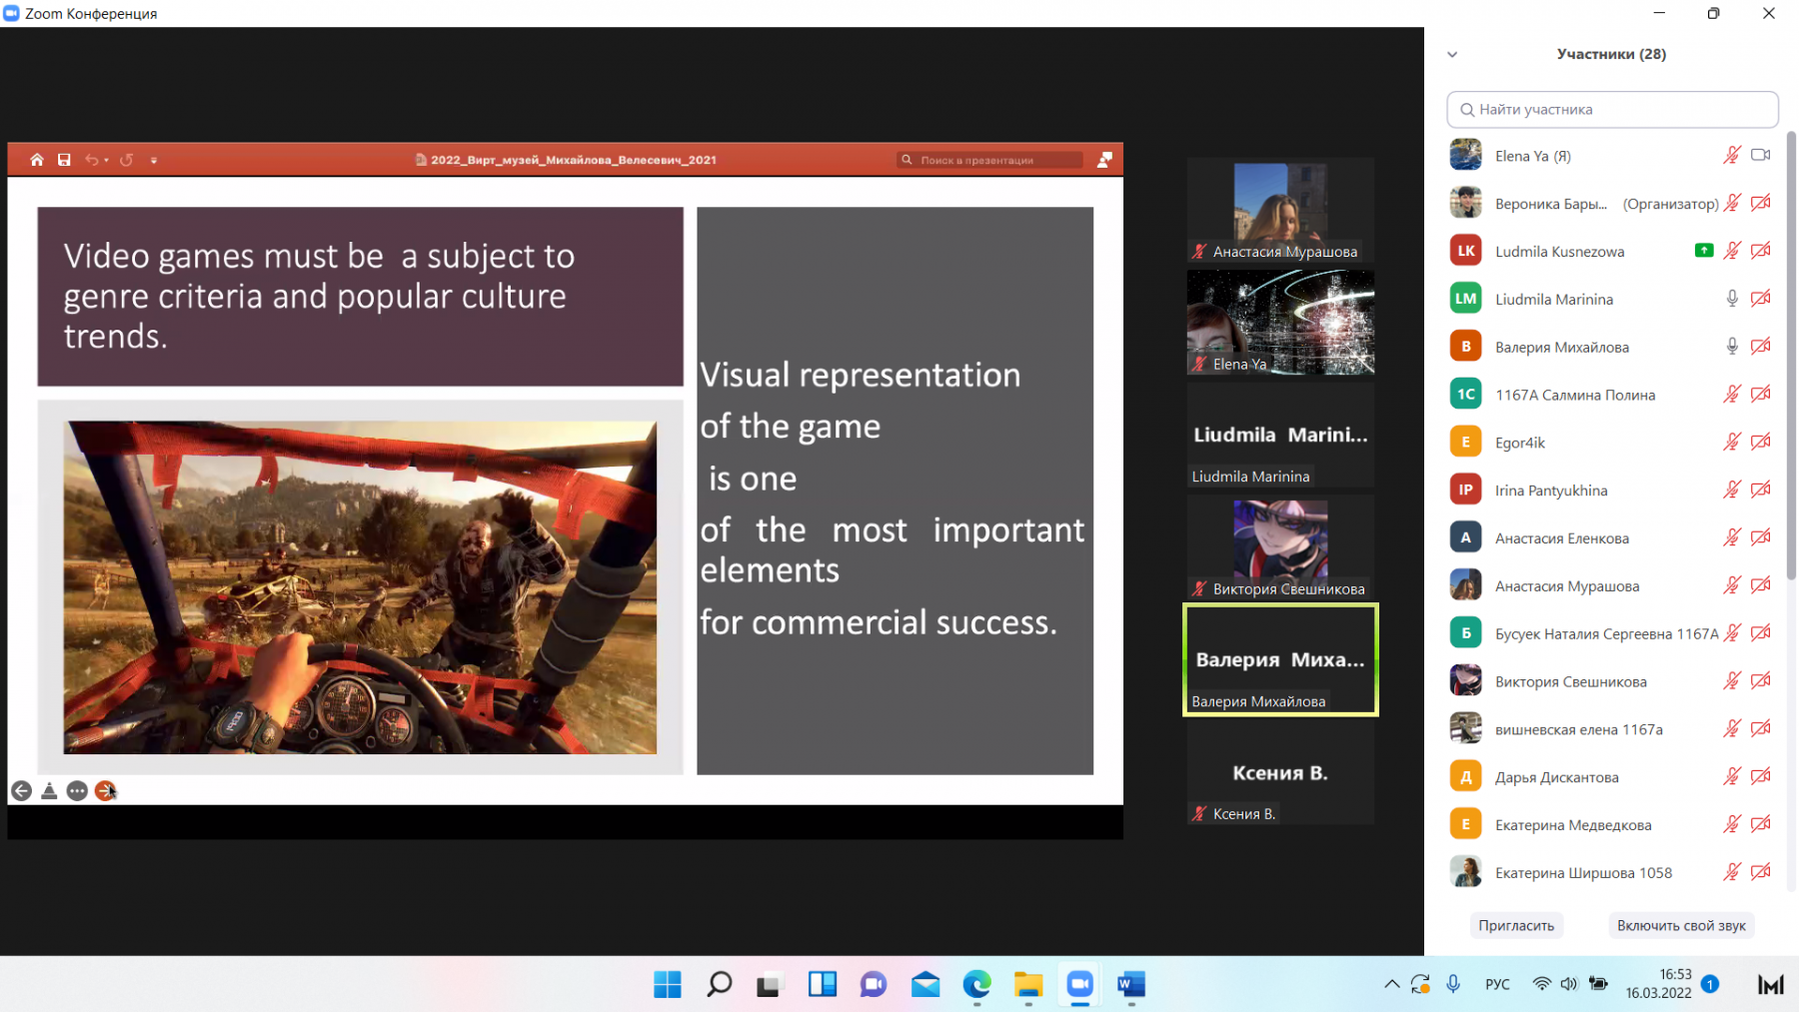Viewport: 1799px width, 1012px height.
Task: Click camera-off icon for Irina Pantyukhina
Action: pos(1761,490)
